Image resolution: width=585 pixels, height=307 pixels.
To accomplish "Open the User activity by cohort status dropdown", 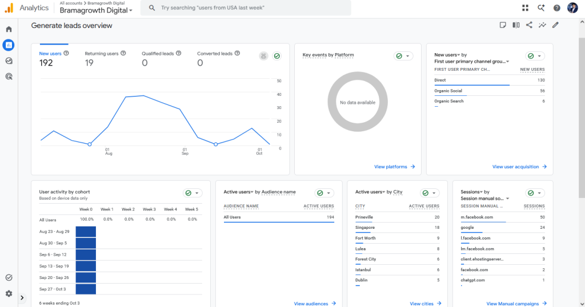I will coord(193,193).
